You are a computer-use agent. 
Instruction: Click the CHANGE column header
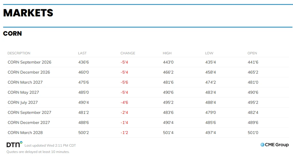(x=128, y=53)
